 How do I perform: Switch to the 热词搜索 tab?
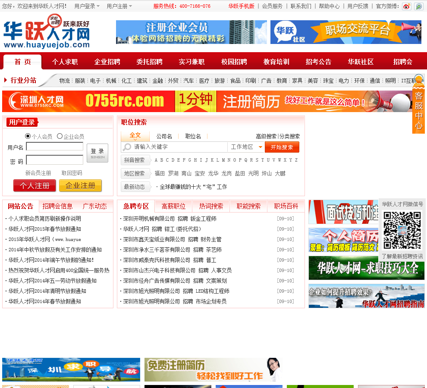pos(211,206)
